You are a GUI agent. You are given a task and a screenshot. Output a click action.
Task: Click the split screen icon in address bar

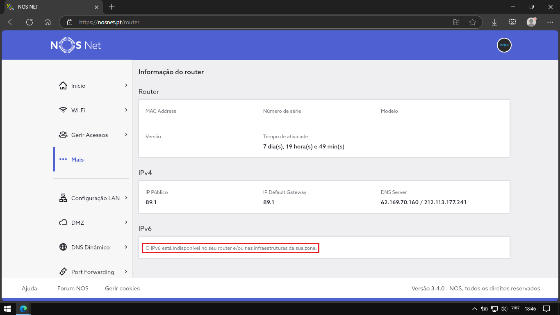tap(456, 22)
